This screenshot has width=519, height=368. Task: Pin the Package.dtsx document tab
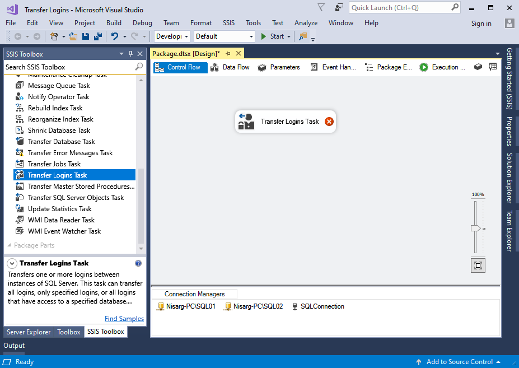pyautogui.click(x=228, y=54)
